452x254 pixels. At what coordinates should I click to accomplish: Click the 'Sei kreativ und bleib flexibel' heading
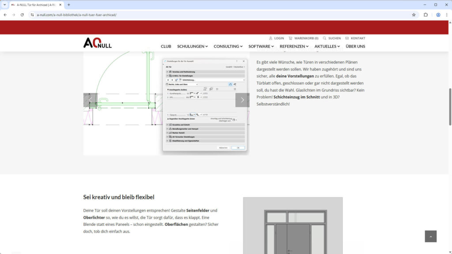(119, 197)
